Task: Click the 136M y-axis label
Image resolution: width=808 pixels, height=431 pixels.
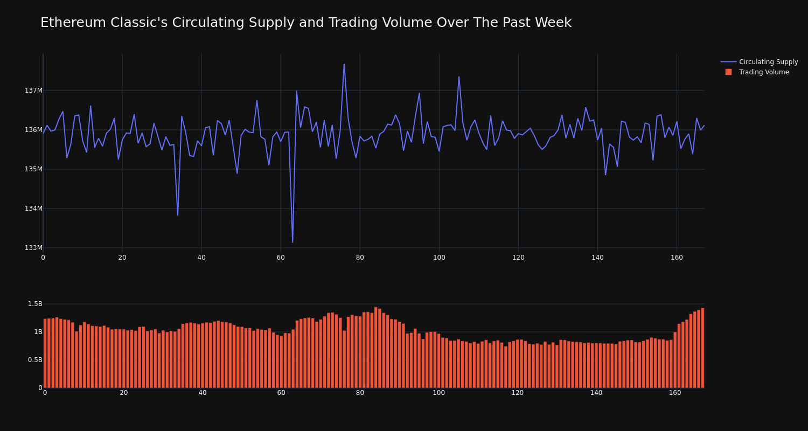Action: 33,130
